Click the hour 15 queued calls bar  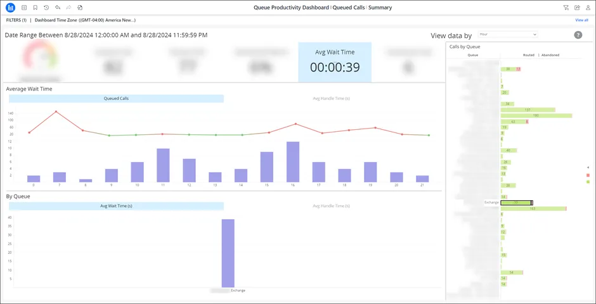267,167
